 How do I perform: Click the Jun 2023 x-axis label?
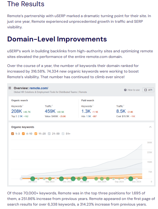pos(32,182)
